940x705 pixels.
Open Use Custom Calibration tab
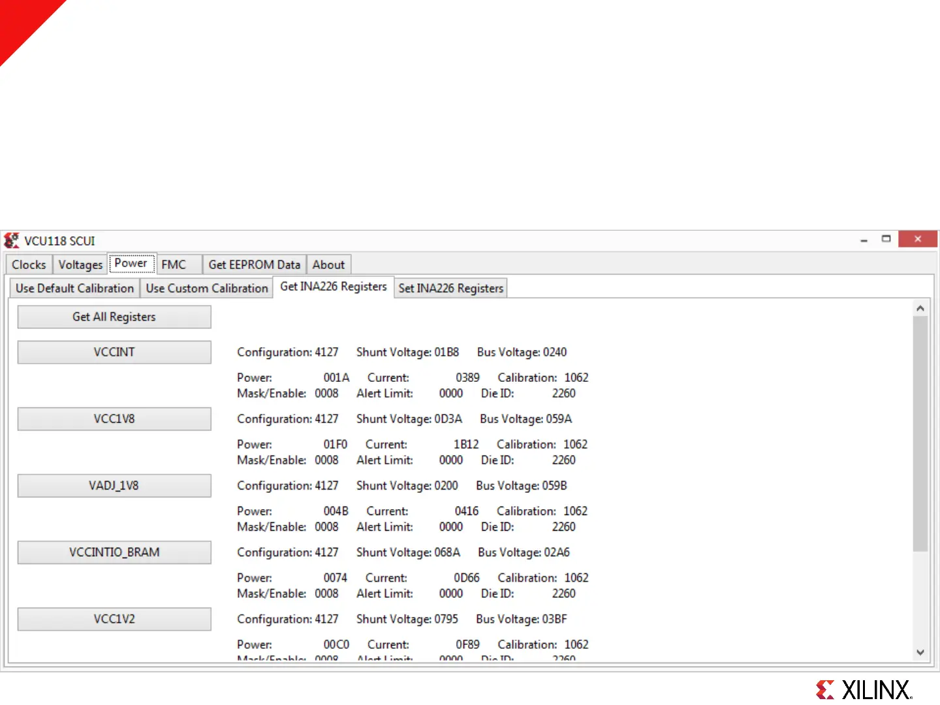click(x=207, y=288)
